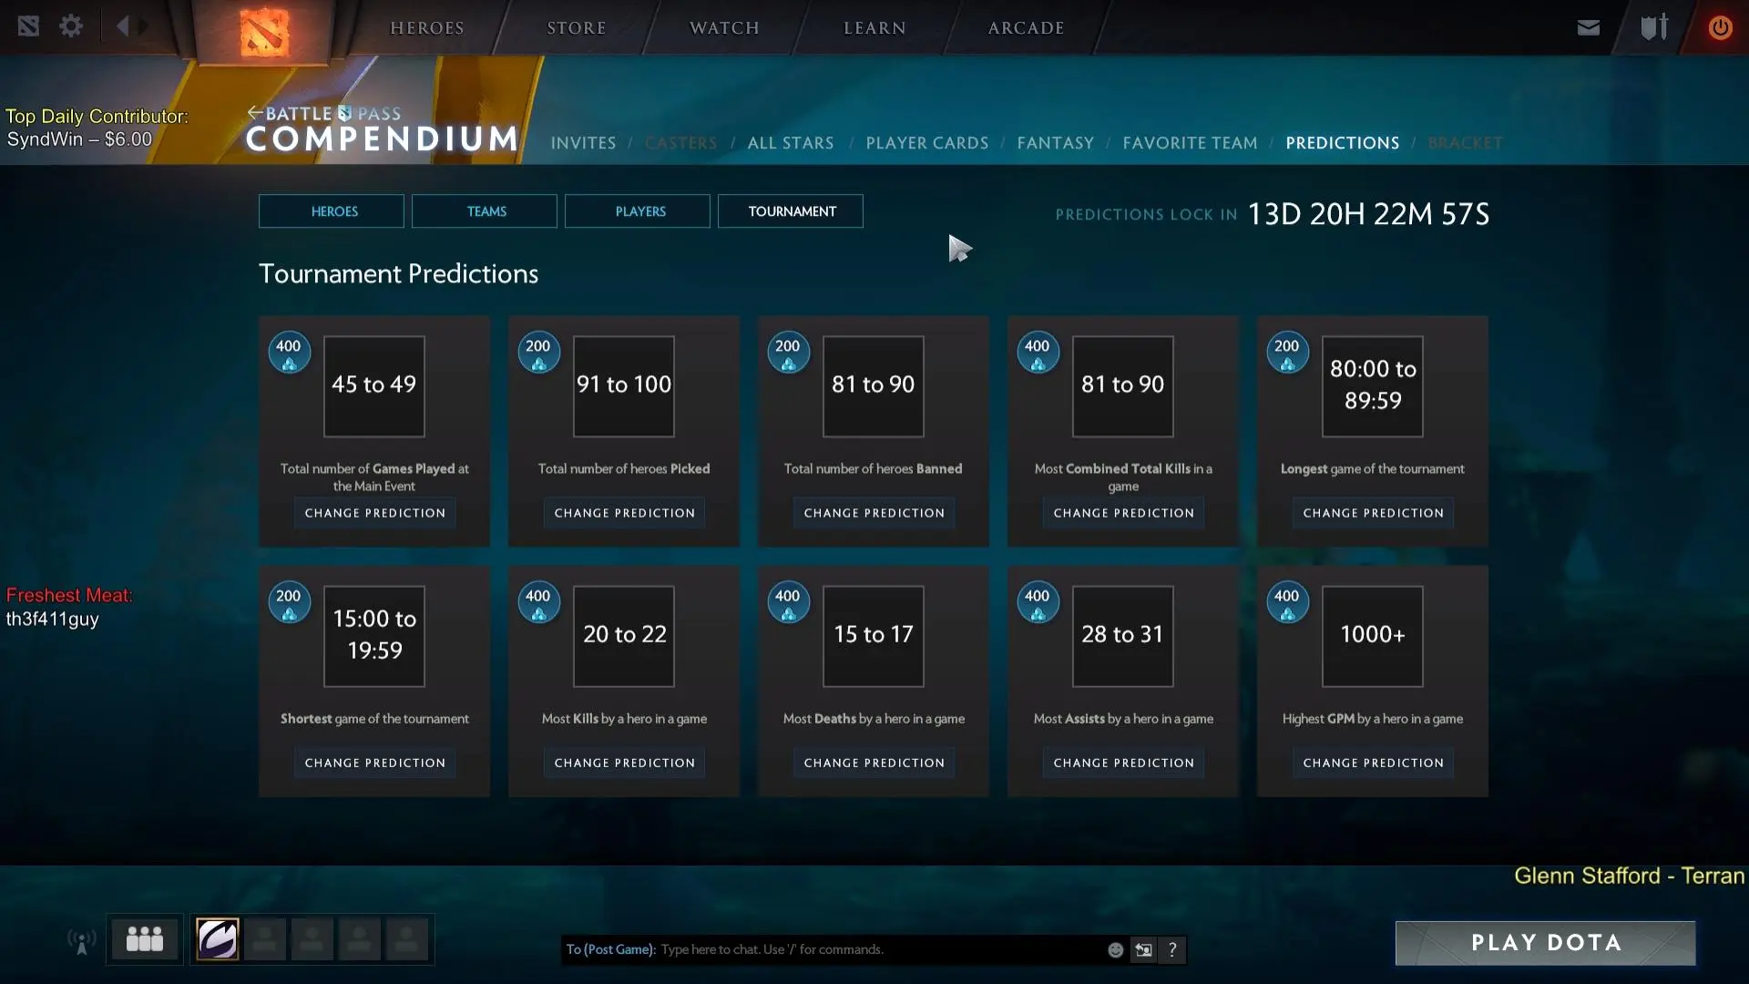This screenshot has height=984, width=1749.
Task: Open the party members group icon
Action: 145,939
